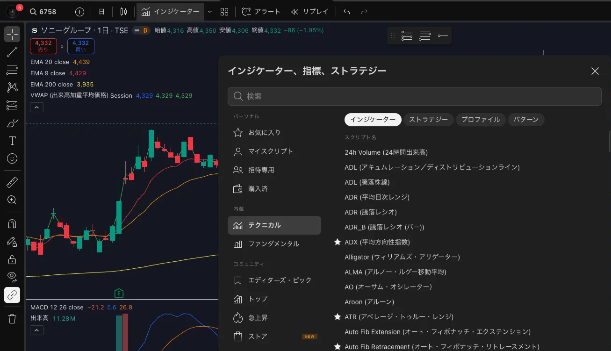Select the Text tool in left toolbar
Image resolution: width=611 pixels, height=351 pixels.
pos(12,141)
